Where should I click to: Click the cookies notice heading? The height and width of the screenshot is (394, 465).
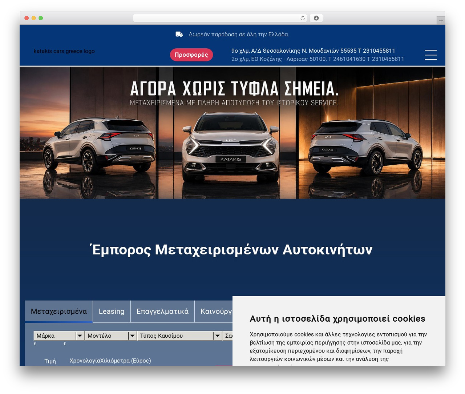[337, 319]
